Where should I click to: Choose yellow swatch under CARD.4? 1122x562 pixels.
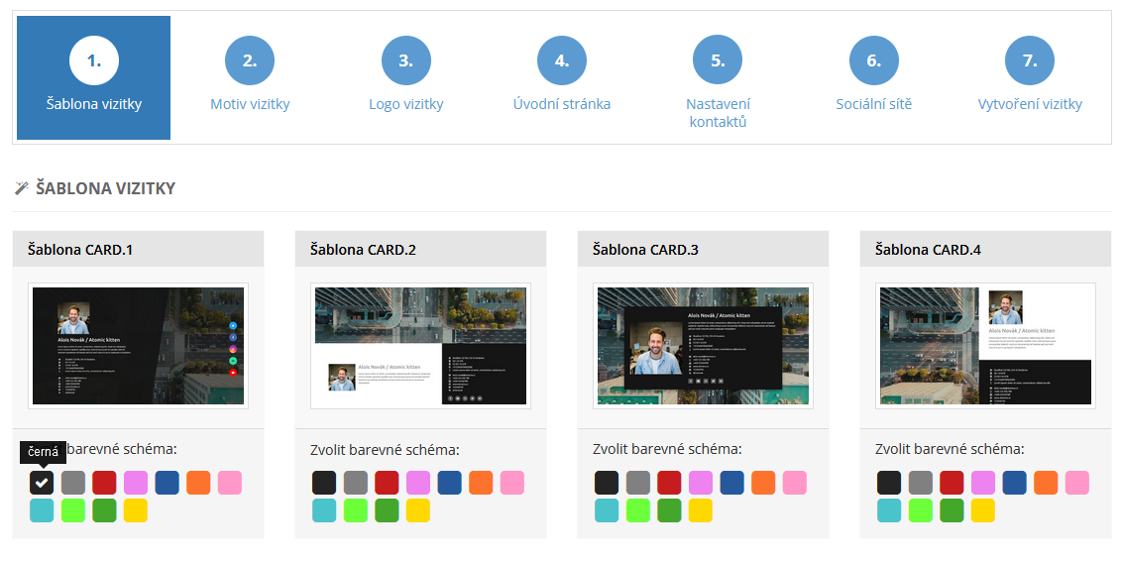click(x=983, y=510)
